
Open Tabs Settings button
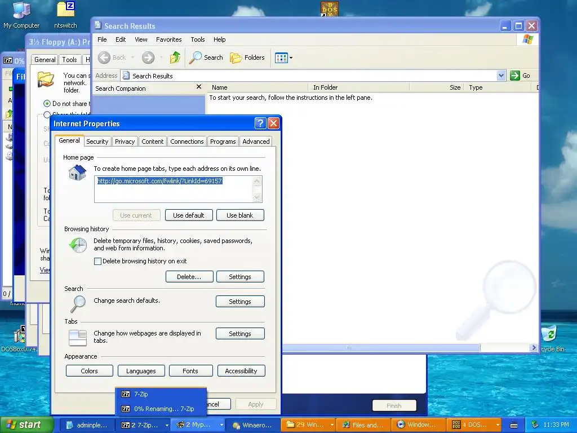(x=240, y=334)
